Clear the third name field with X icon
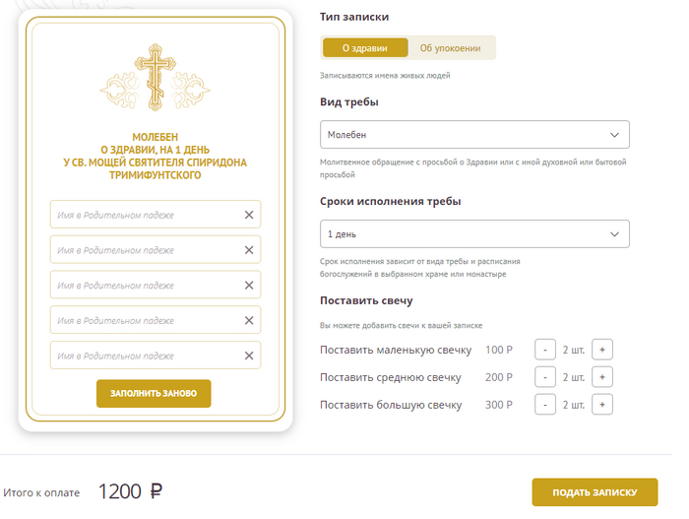The image size is (689, 519). pos(249,286)
